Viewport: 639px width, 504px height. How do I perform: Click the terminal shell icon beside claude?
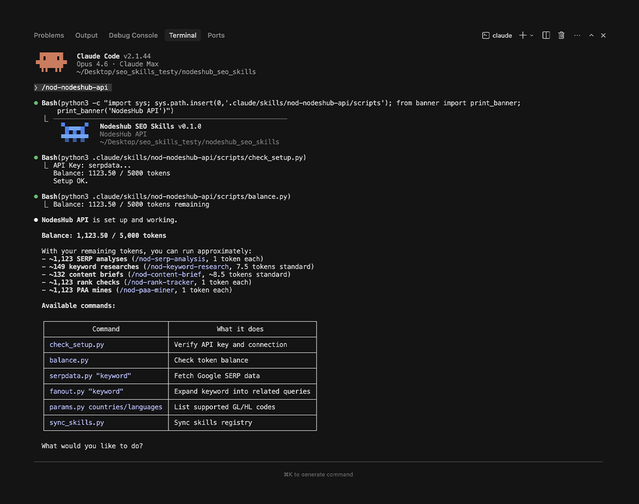click(x=486, y=35)
